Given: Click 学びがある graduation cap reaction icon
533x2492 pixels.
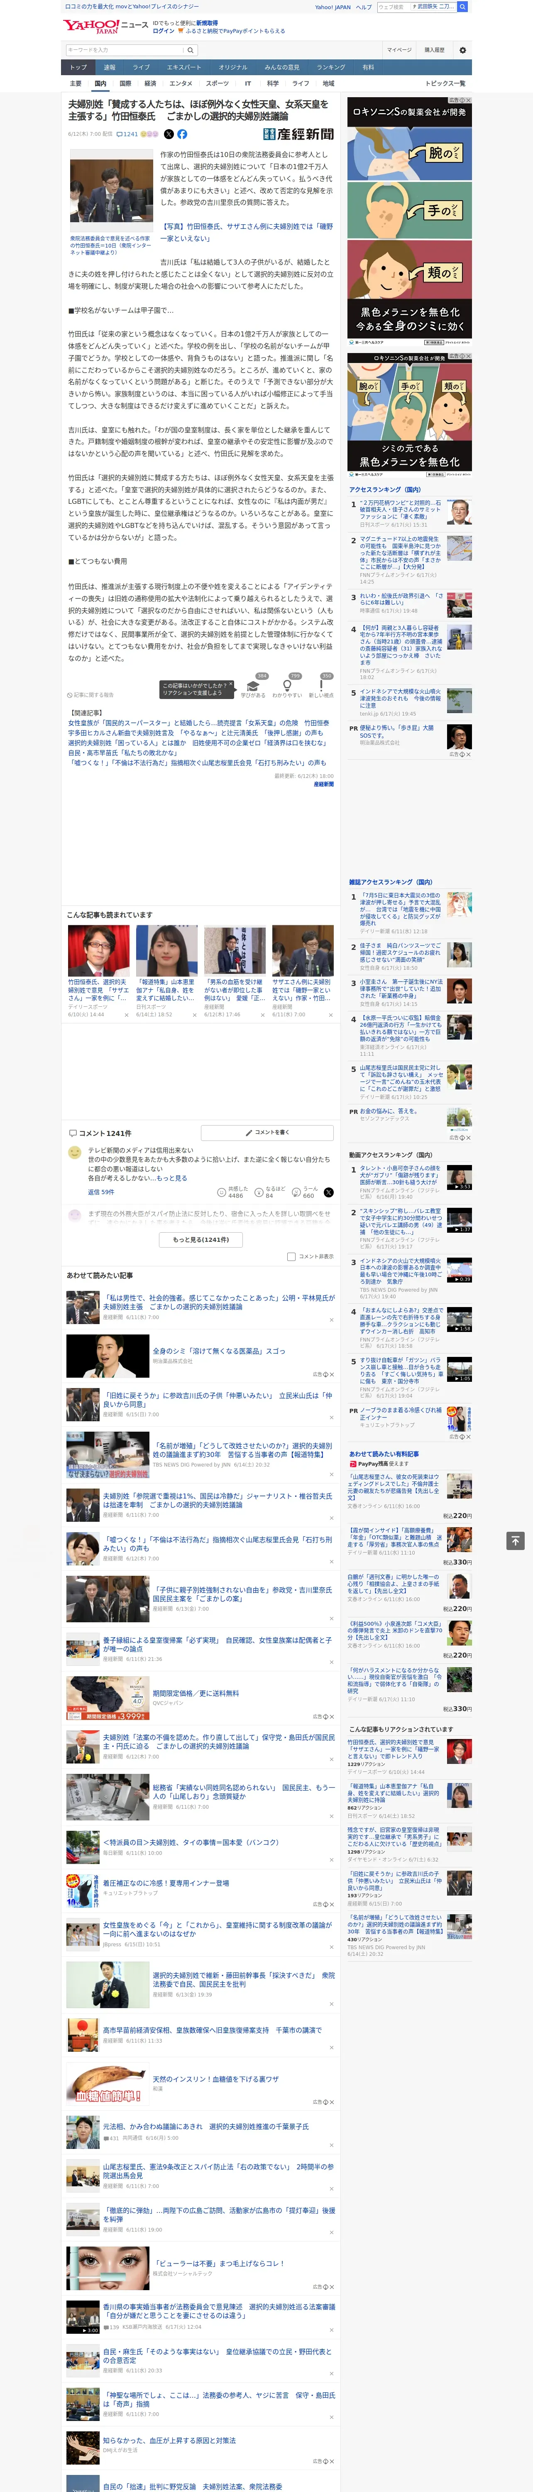Looking at the screenshot, I should pyautogui.click(x=254, y=685).
